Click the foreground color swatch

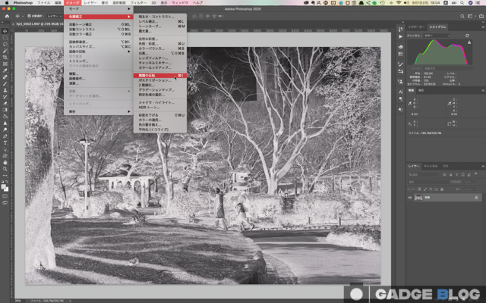(4, 186)
